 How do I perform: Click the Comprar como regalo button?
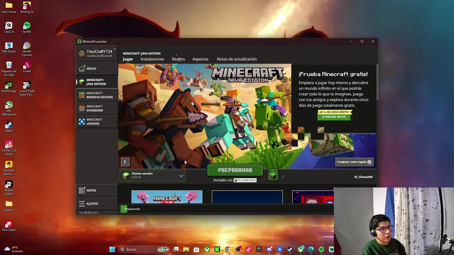354,162
